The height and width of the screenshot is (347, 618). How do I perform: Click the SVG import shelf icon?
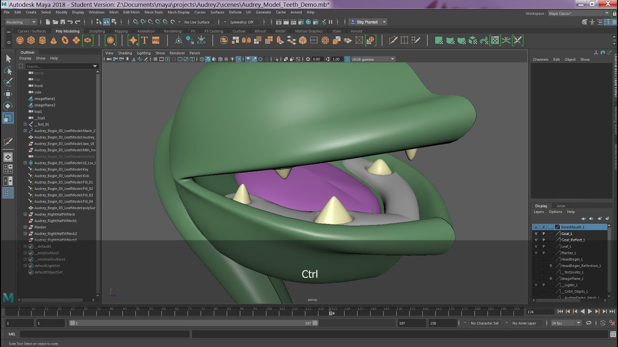point(155,40)
